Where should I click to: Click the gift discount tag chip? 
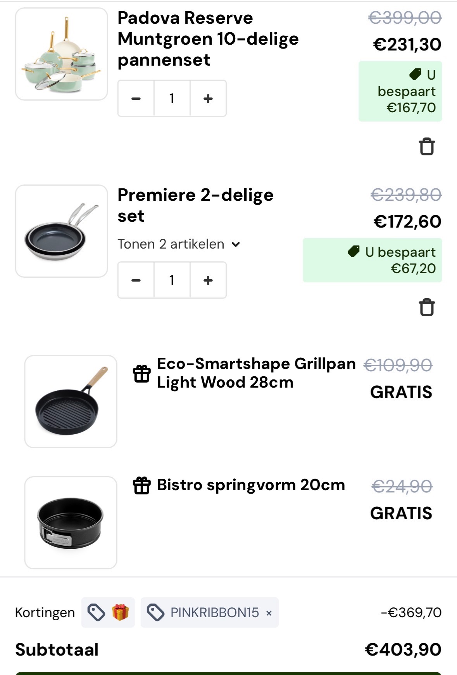pyautogui.click(x=108, y=612)
